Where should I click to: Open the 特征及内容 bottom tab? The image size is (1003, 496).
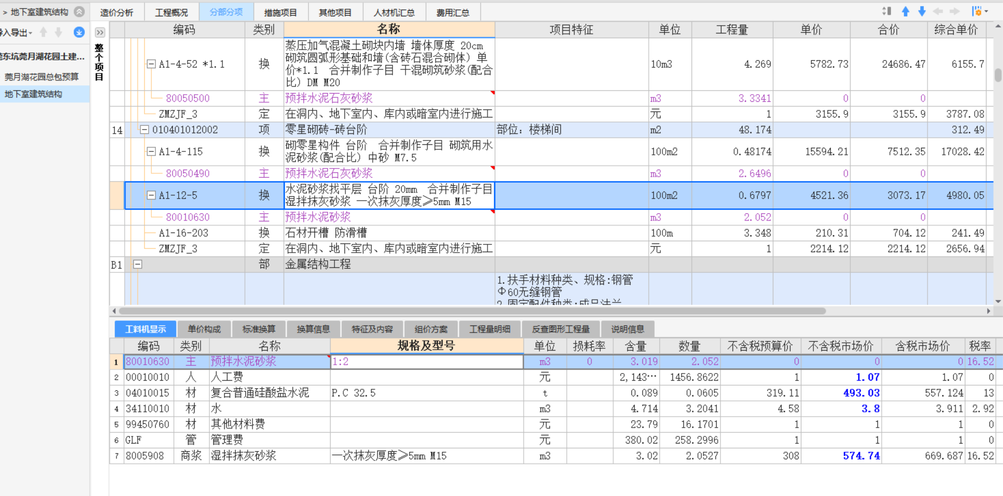pyautogui.click(x=372, y=329)
